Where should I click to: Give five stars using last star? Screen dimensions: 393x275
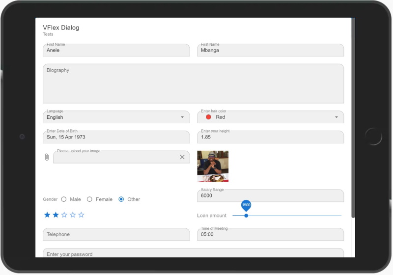point(81,215)
